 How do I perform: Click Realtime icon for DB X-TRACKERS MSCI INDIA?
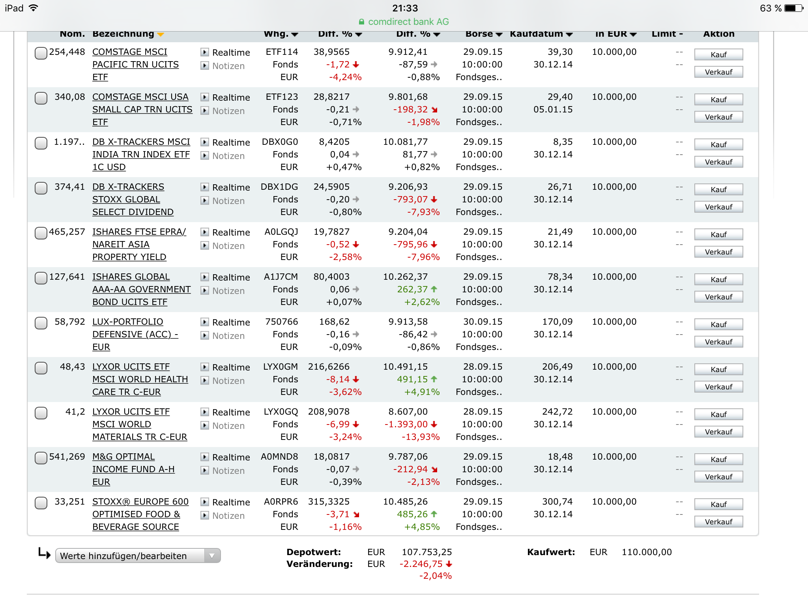tap(204, 142)
